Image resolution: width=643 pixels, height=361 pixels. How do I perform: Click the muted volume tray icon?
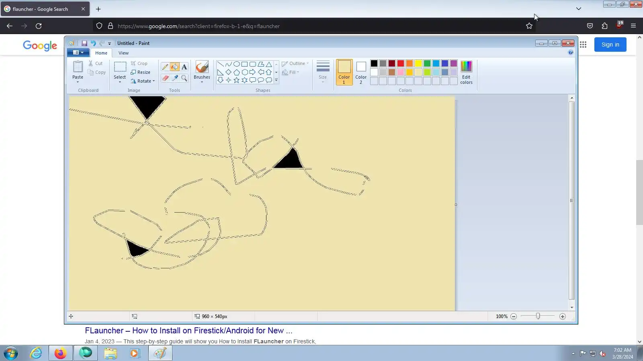(x=602, y=353)
